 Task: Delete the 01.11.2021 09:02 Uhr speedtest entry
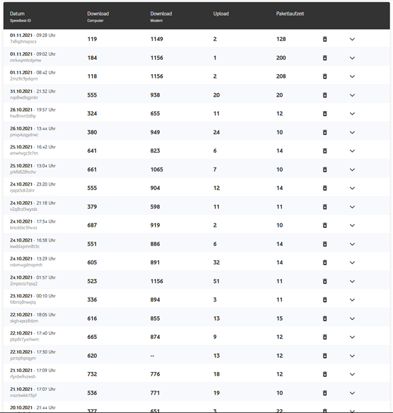tap(325, 58)
